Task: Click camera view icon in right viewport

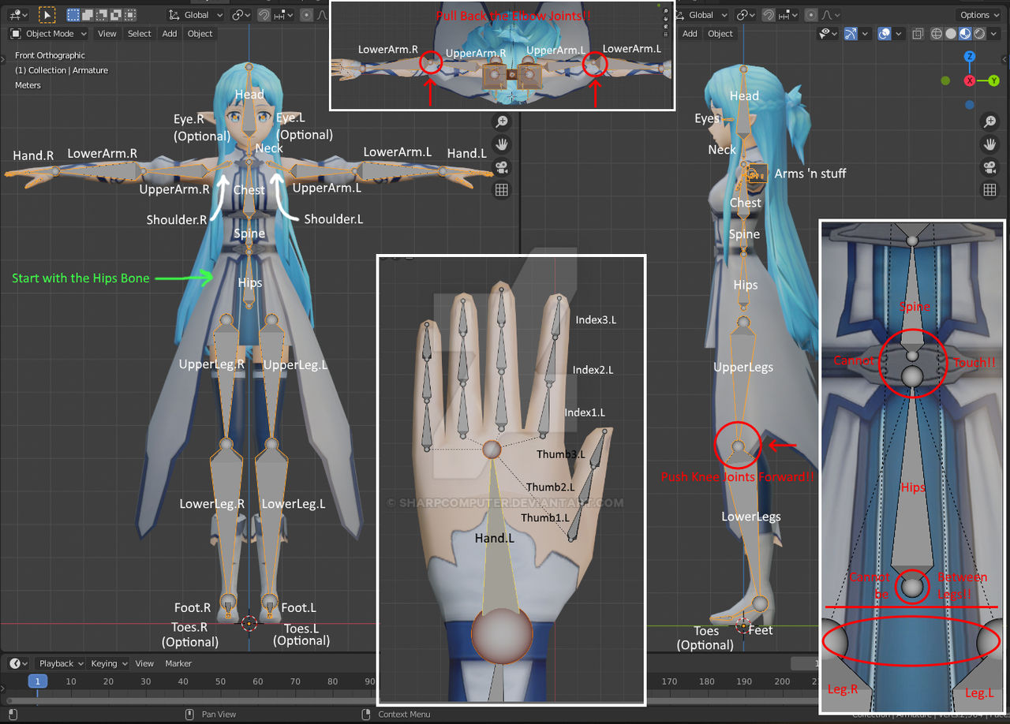Action: coord(989,167)
